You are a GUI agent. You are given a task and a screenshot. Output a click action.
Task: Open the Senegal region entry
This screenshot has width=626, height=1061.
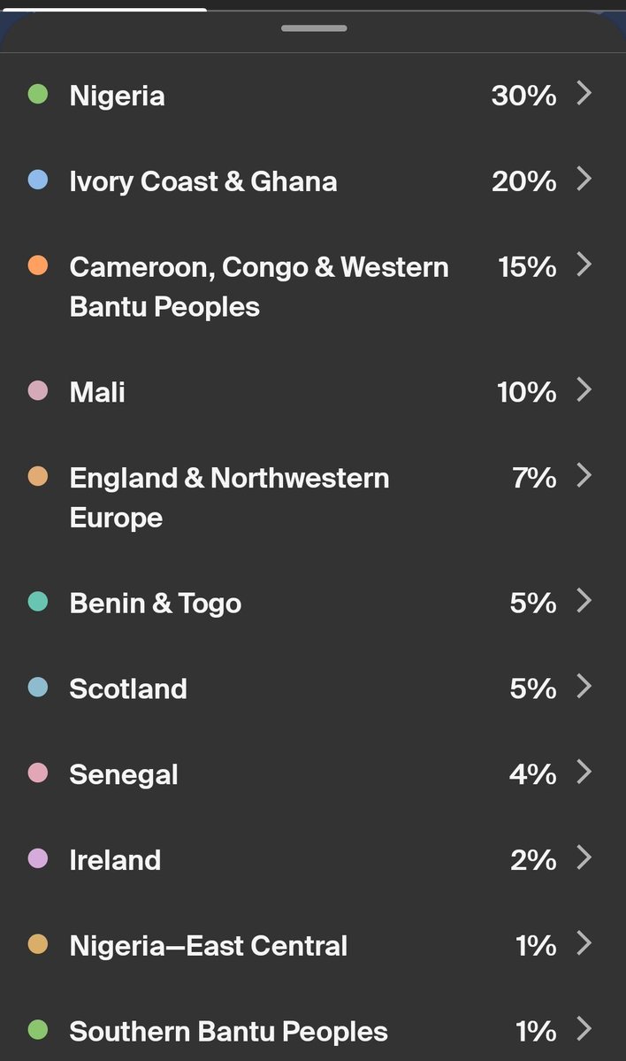[x=124, y=775]
